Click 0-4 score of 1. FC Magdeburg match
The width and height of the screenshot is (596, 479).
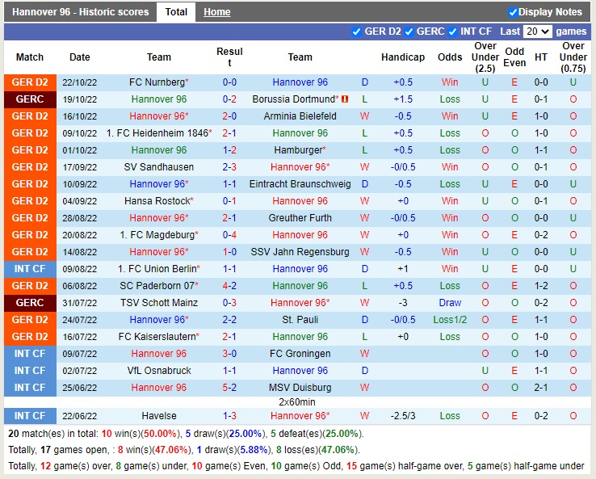pos(229,235)
